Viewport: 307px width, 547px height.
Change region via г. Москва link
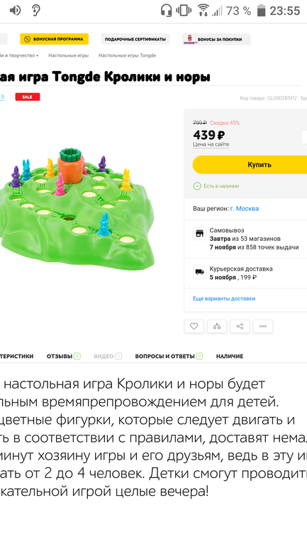tap(245, 209)
